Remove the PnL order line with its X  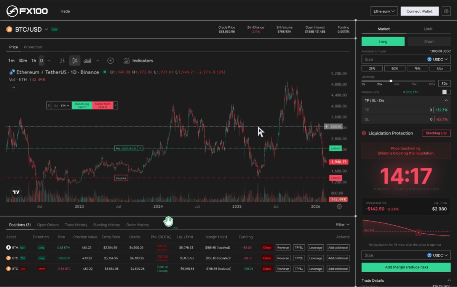coord(140,148)
